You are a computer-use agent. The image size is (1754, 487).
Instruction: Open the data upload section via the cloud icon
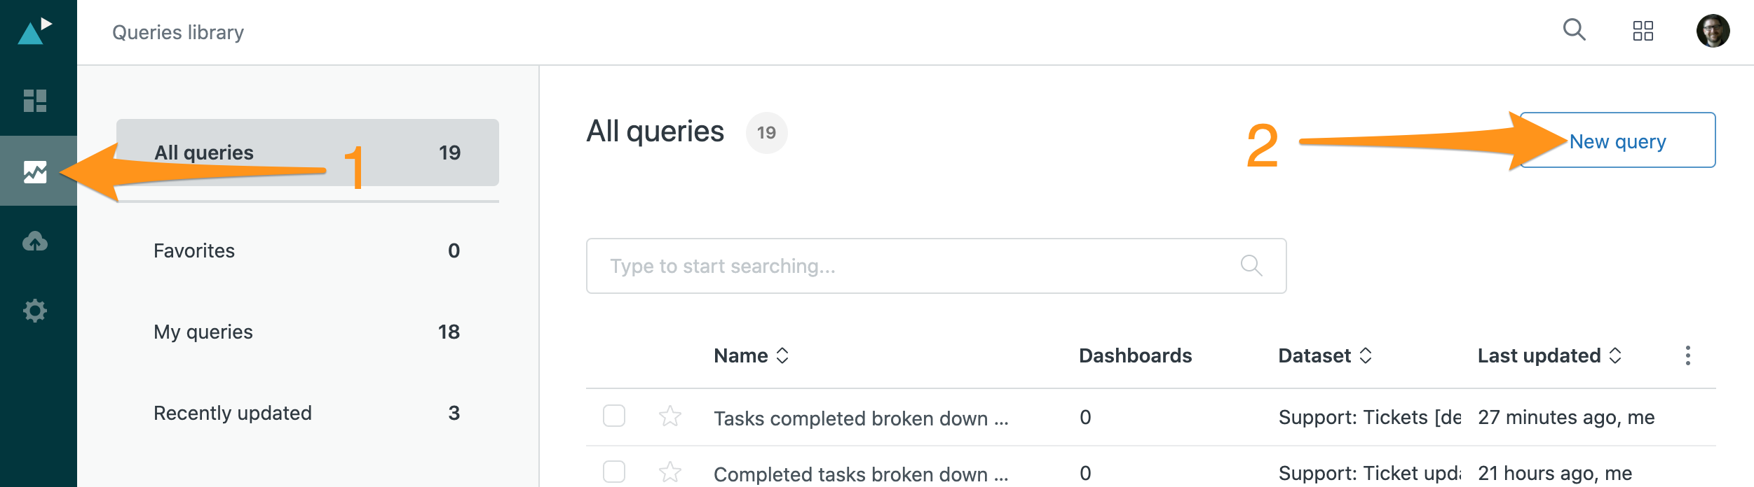pos(36,240)
